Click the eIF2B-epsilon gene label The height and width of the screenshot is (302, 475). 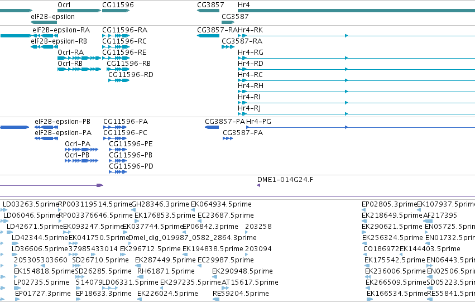[52, 17]
